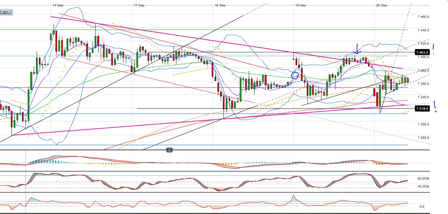Image resolution: width=448 pixels, height=214 pixels.
Task: Select the 20 Sep date label
Action: coord(382,5)
